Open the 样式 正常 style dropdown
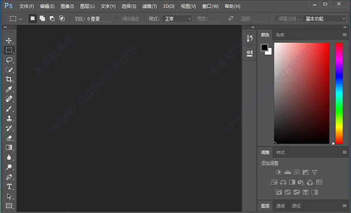351x213 pixels. (x=177, y=19)
